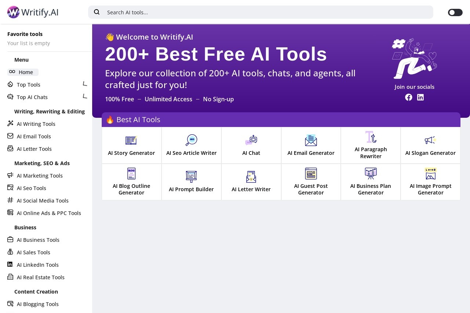Click the Favorite tools heading
Image resolution: width=470 pixels, height=313 pixels.
click(25, 34)
